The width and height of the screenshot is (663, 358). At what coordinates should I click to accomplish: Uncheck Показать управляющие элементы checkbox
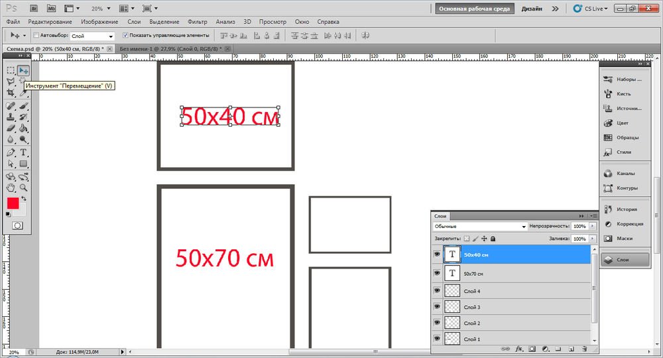[x=125, y=35]
